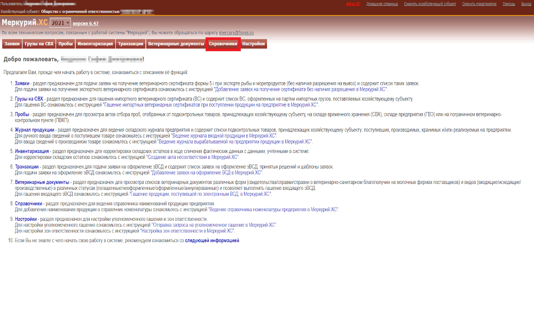Image resolution: width=534 pixels, height=320 pixels.
Task: Open the Помощь link
Action: tap(509, 4)
